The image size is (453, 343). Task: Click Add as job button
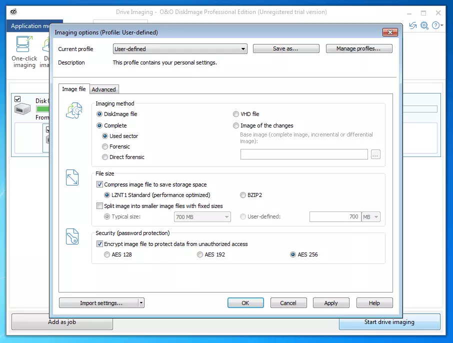[62, 322]
